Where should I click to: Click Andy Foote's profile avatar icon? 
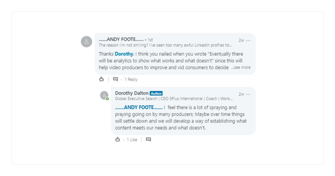pos(87,41)
